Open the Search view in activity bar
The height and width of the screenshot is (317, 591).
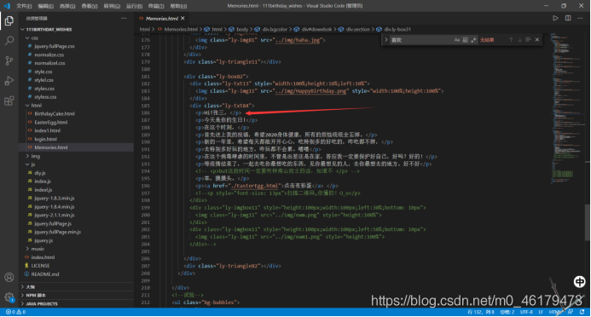click(9, 41)
